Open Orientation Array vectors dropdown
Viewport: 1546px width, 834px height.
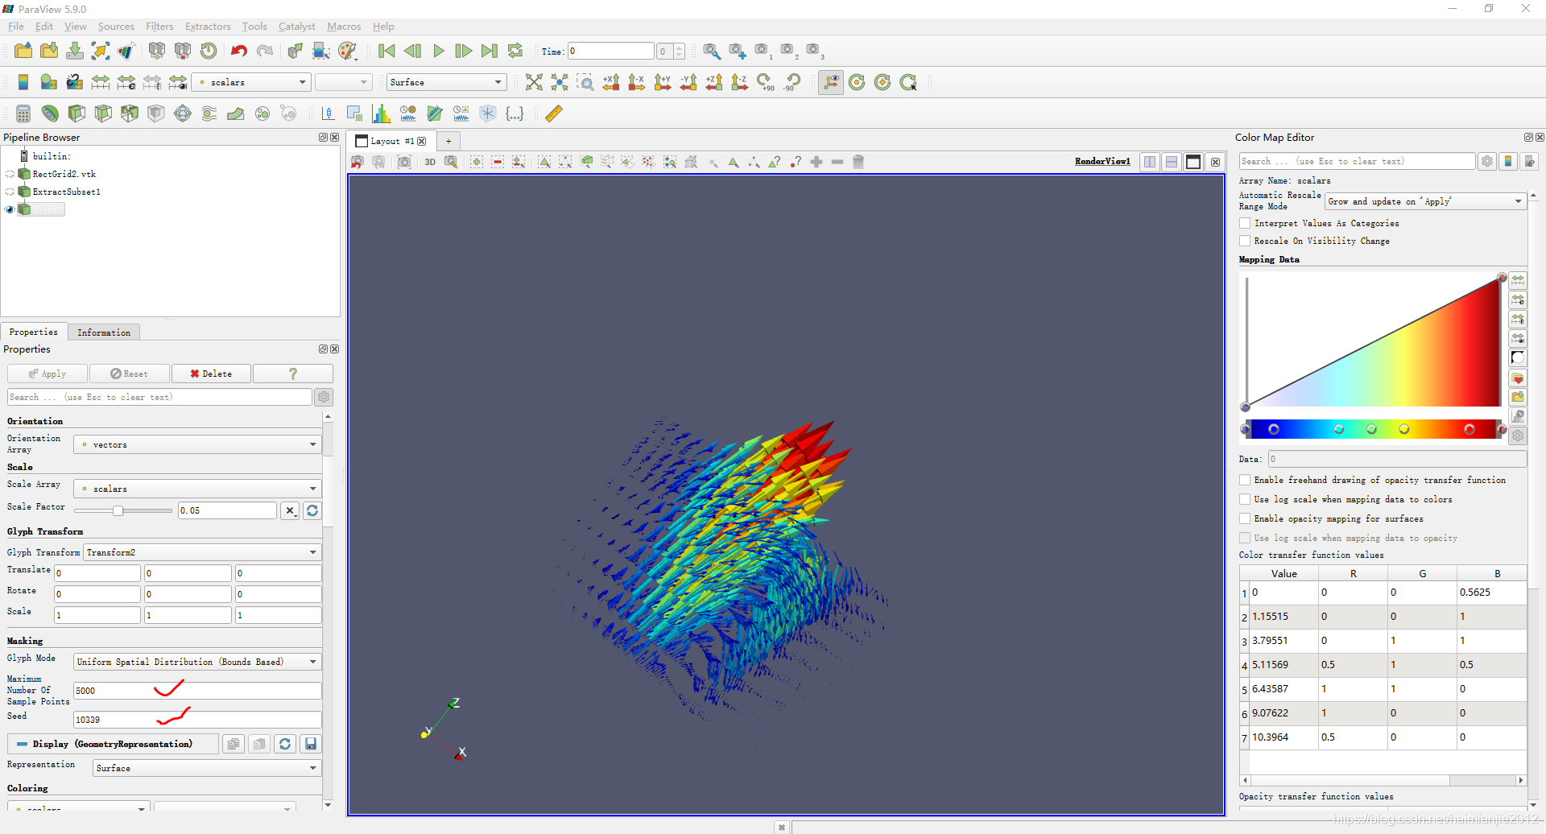coord(197,444)
